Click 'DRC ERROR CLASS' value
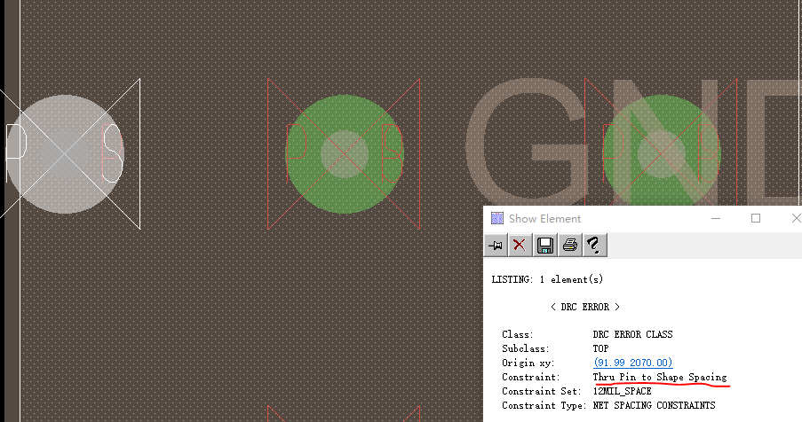 (632, 335)
